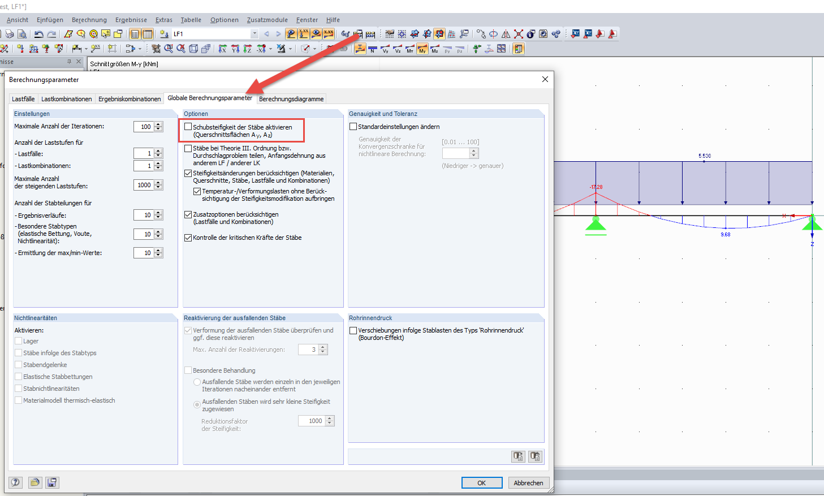The width and height of the screenshot is (824, 496).
Task: Uncheck Kontrolle der kritischen Kräfte der Stäbe
Action: [x=189, y=238]
